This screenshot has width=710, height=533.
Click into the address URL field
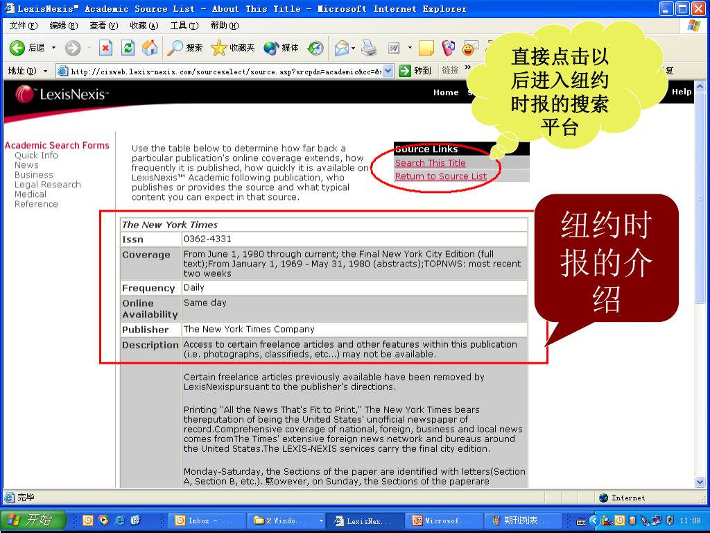[226, 71]
